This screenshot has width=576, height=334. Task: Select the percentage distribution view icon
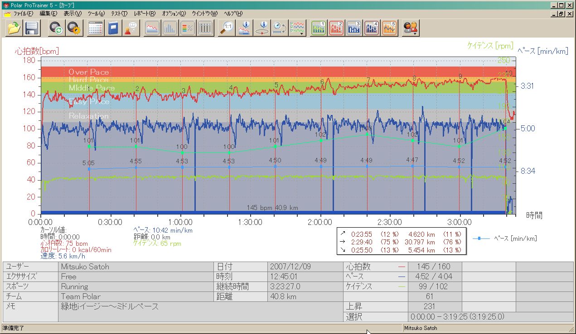[x=188, y=29]
